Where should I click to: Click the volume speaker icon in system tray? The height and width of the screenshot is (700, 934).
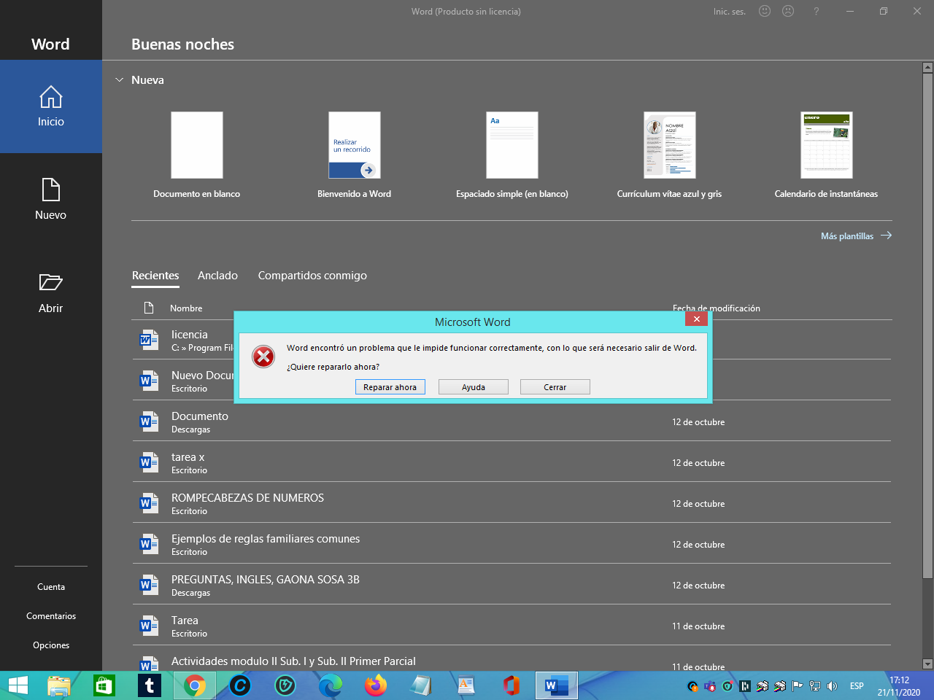point(832,685)
